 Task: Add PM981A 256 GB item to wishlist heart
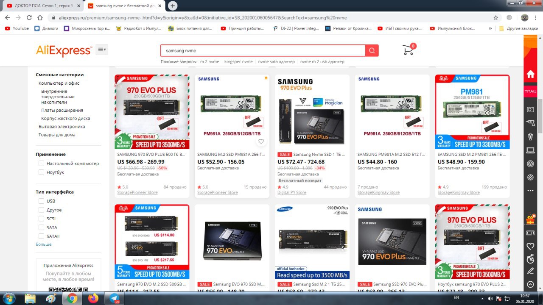(x=261, y=141)
